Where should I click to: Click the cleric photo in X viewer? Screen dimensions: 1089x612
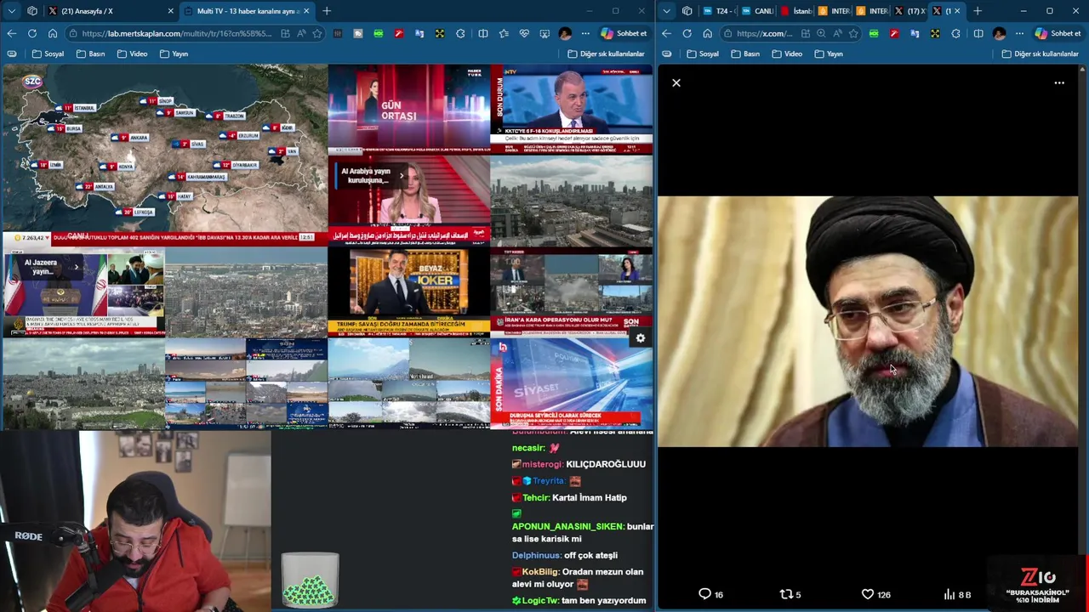pos(868,321)
